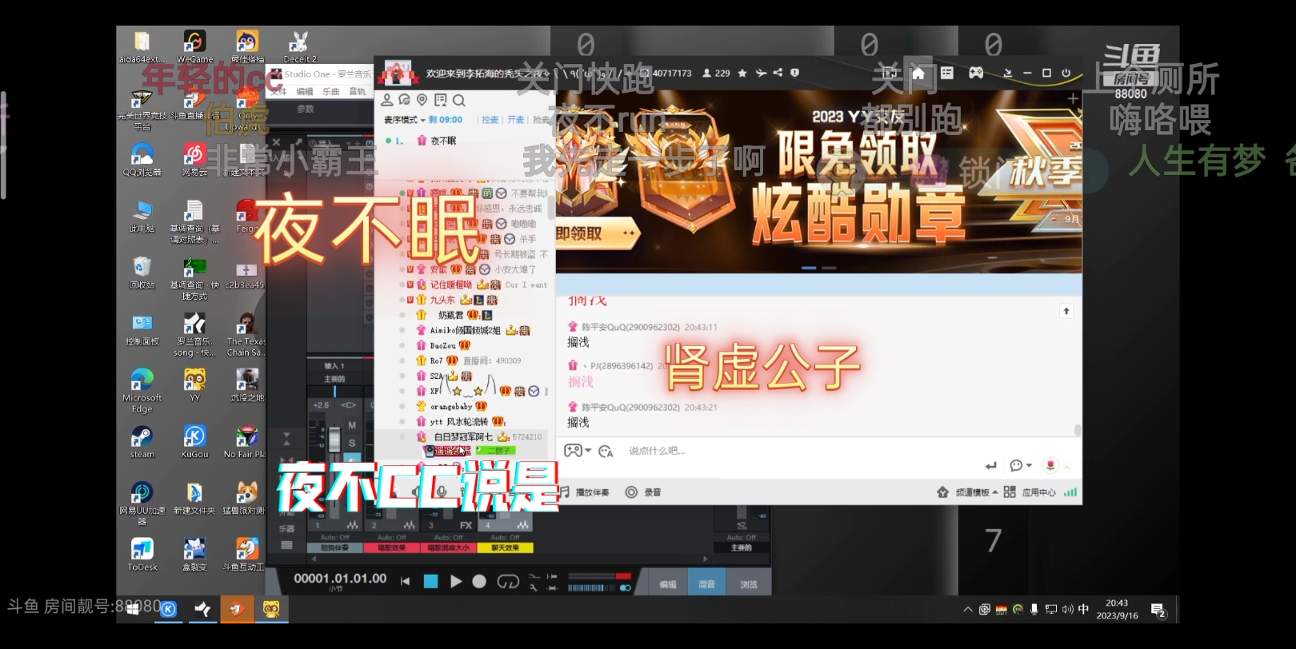Click the plus expander at banner top right
1296x649 pixels.
pos(1072,98)
